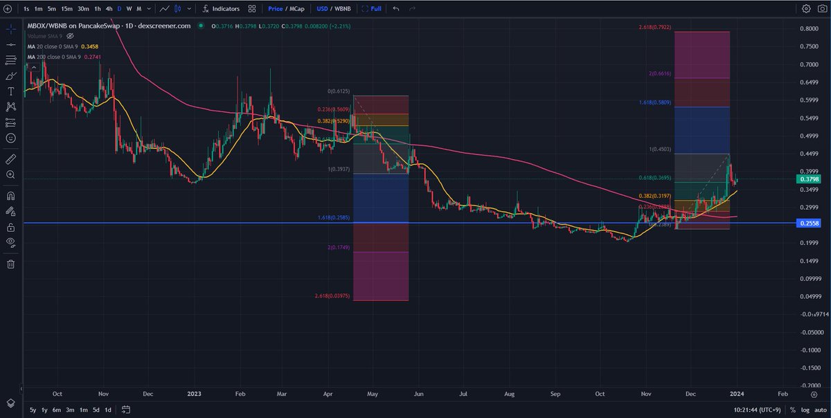
Task: Switch to line chart style
Action: [x=164, y=9]
